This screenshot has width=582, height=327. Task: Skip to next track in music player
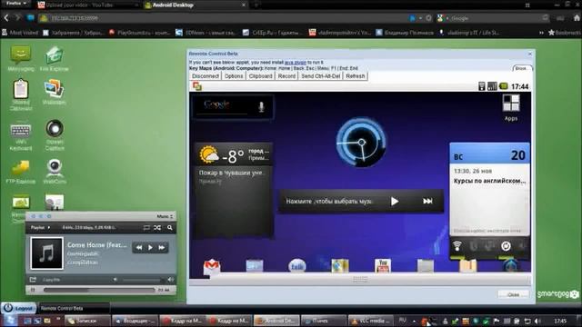pyautogui.click(x=162, y=248)
